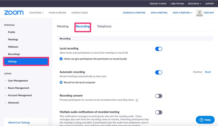This screenshot has width=218, height=126.
Task: Expand User Management in the sidebar
Action: click(18, 81)
